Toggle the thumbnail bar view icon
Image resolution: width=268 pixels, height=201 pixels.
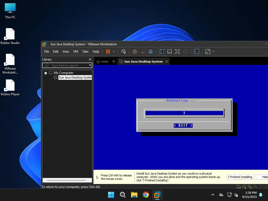(x=170, y=52)
